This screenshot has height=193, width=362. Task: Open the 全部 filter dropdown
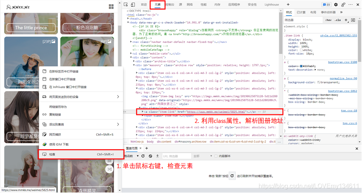(x=203, y=156)
